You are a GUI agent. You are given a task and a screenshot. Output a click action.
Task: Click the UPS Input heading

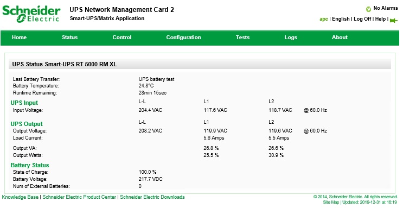coord(24,103)
